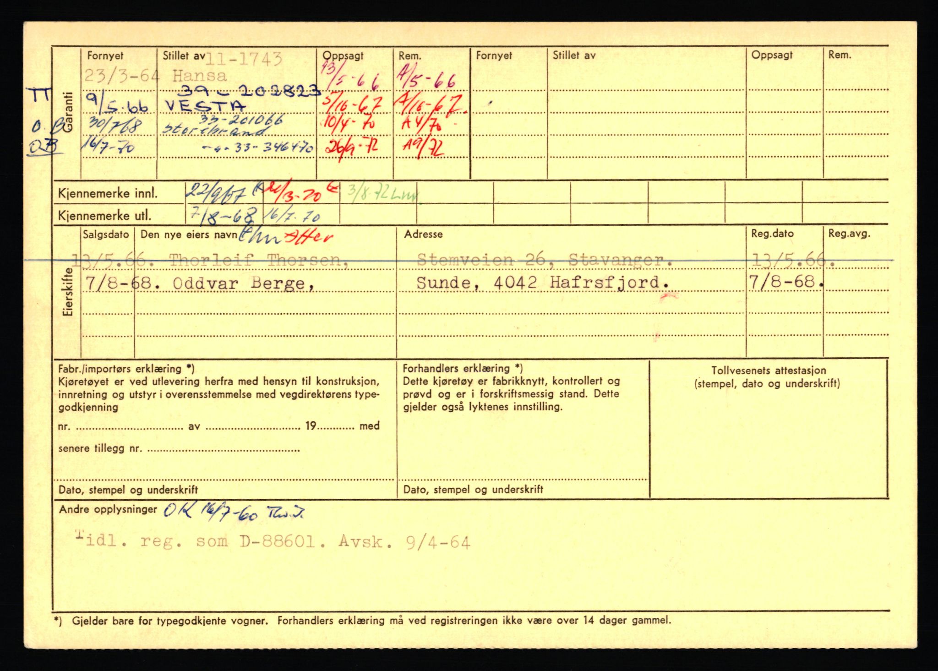Click the 'Salgsdato' column header
The width and height of the screenshot is (938, 671).
point(106,234)
